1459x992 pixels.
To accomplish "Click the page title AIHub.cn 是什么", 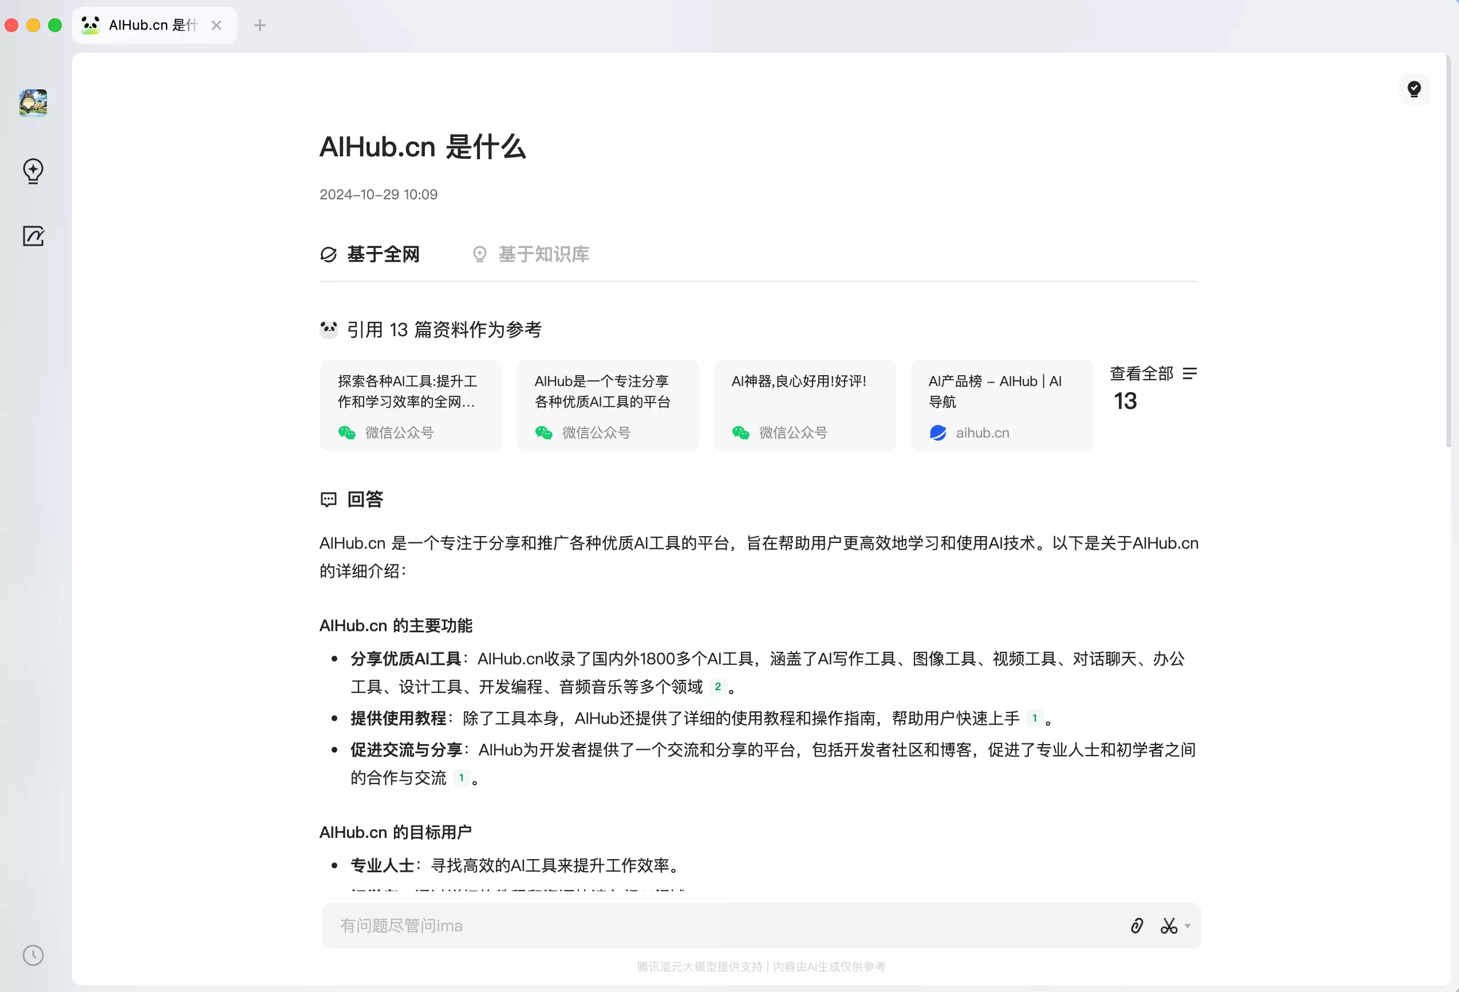I will (423, 147).
